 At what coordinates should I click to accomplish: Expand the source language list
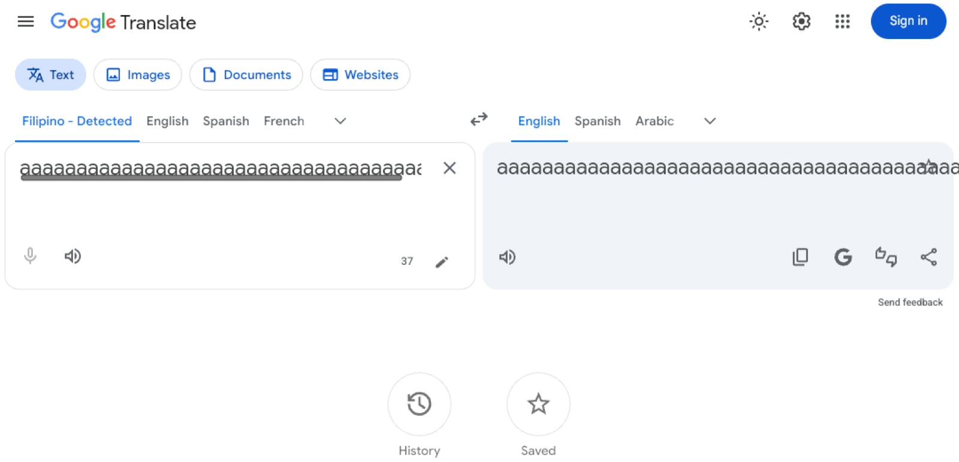340,121
